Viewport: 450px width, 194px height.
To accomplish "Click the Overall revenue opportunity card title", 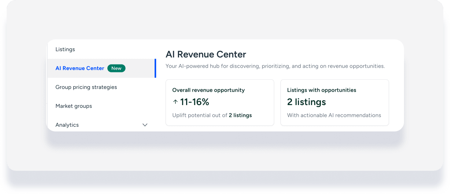I will (x=208, y=90).
